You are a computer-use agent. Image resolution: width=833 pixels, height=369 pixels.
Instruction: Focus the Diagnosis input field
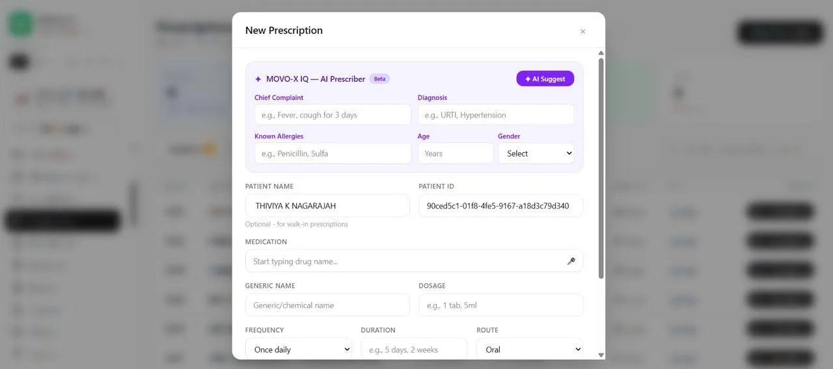tap(496, 114)
